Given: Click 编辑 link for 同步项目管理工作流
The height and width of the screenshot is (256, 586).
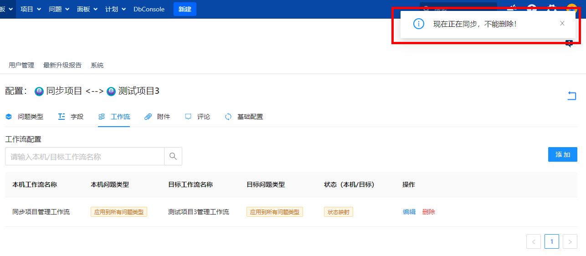Looking at the screenshot, I should (409, 212).
